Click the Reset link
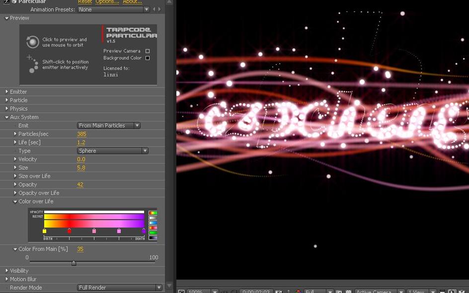469x293 pixels. point(84,2)
